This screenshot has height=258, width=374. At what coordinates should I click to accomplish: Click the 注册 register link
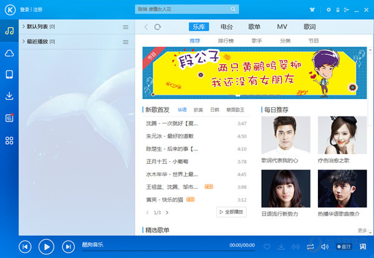(x=37, y=9)
